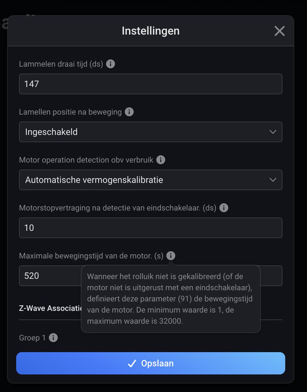Click chevron arrow in Lamellen positie field

273,132
